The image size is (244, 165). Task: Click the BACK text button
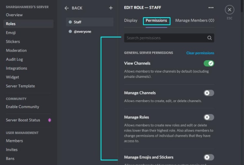77,8
